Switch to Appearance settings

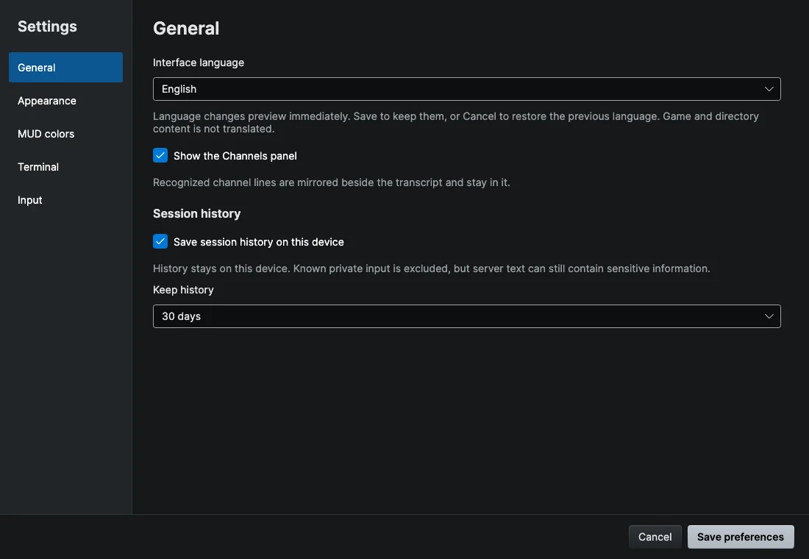tap(65, 101)
